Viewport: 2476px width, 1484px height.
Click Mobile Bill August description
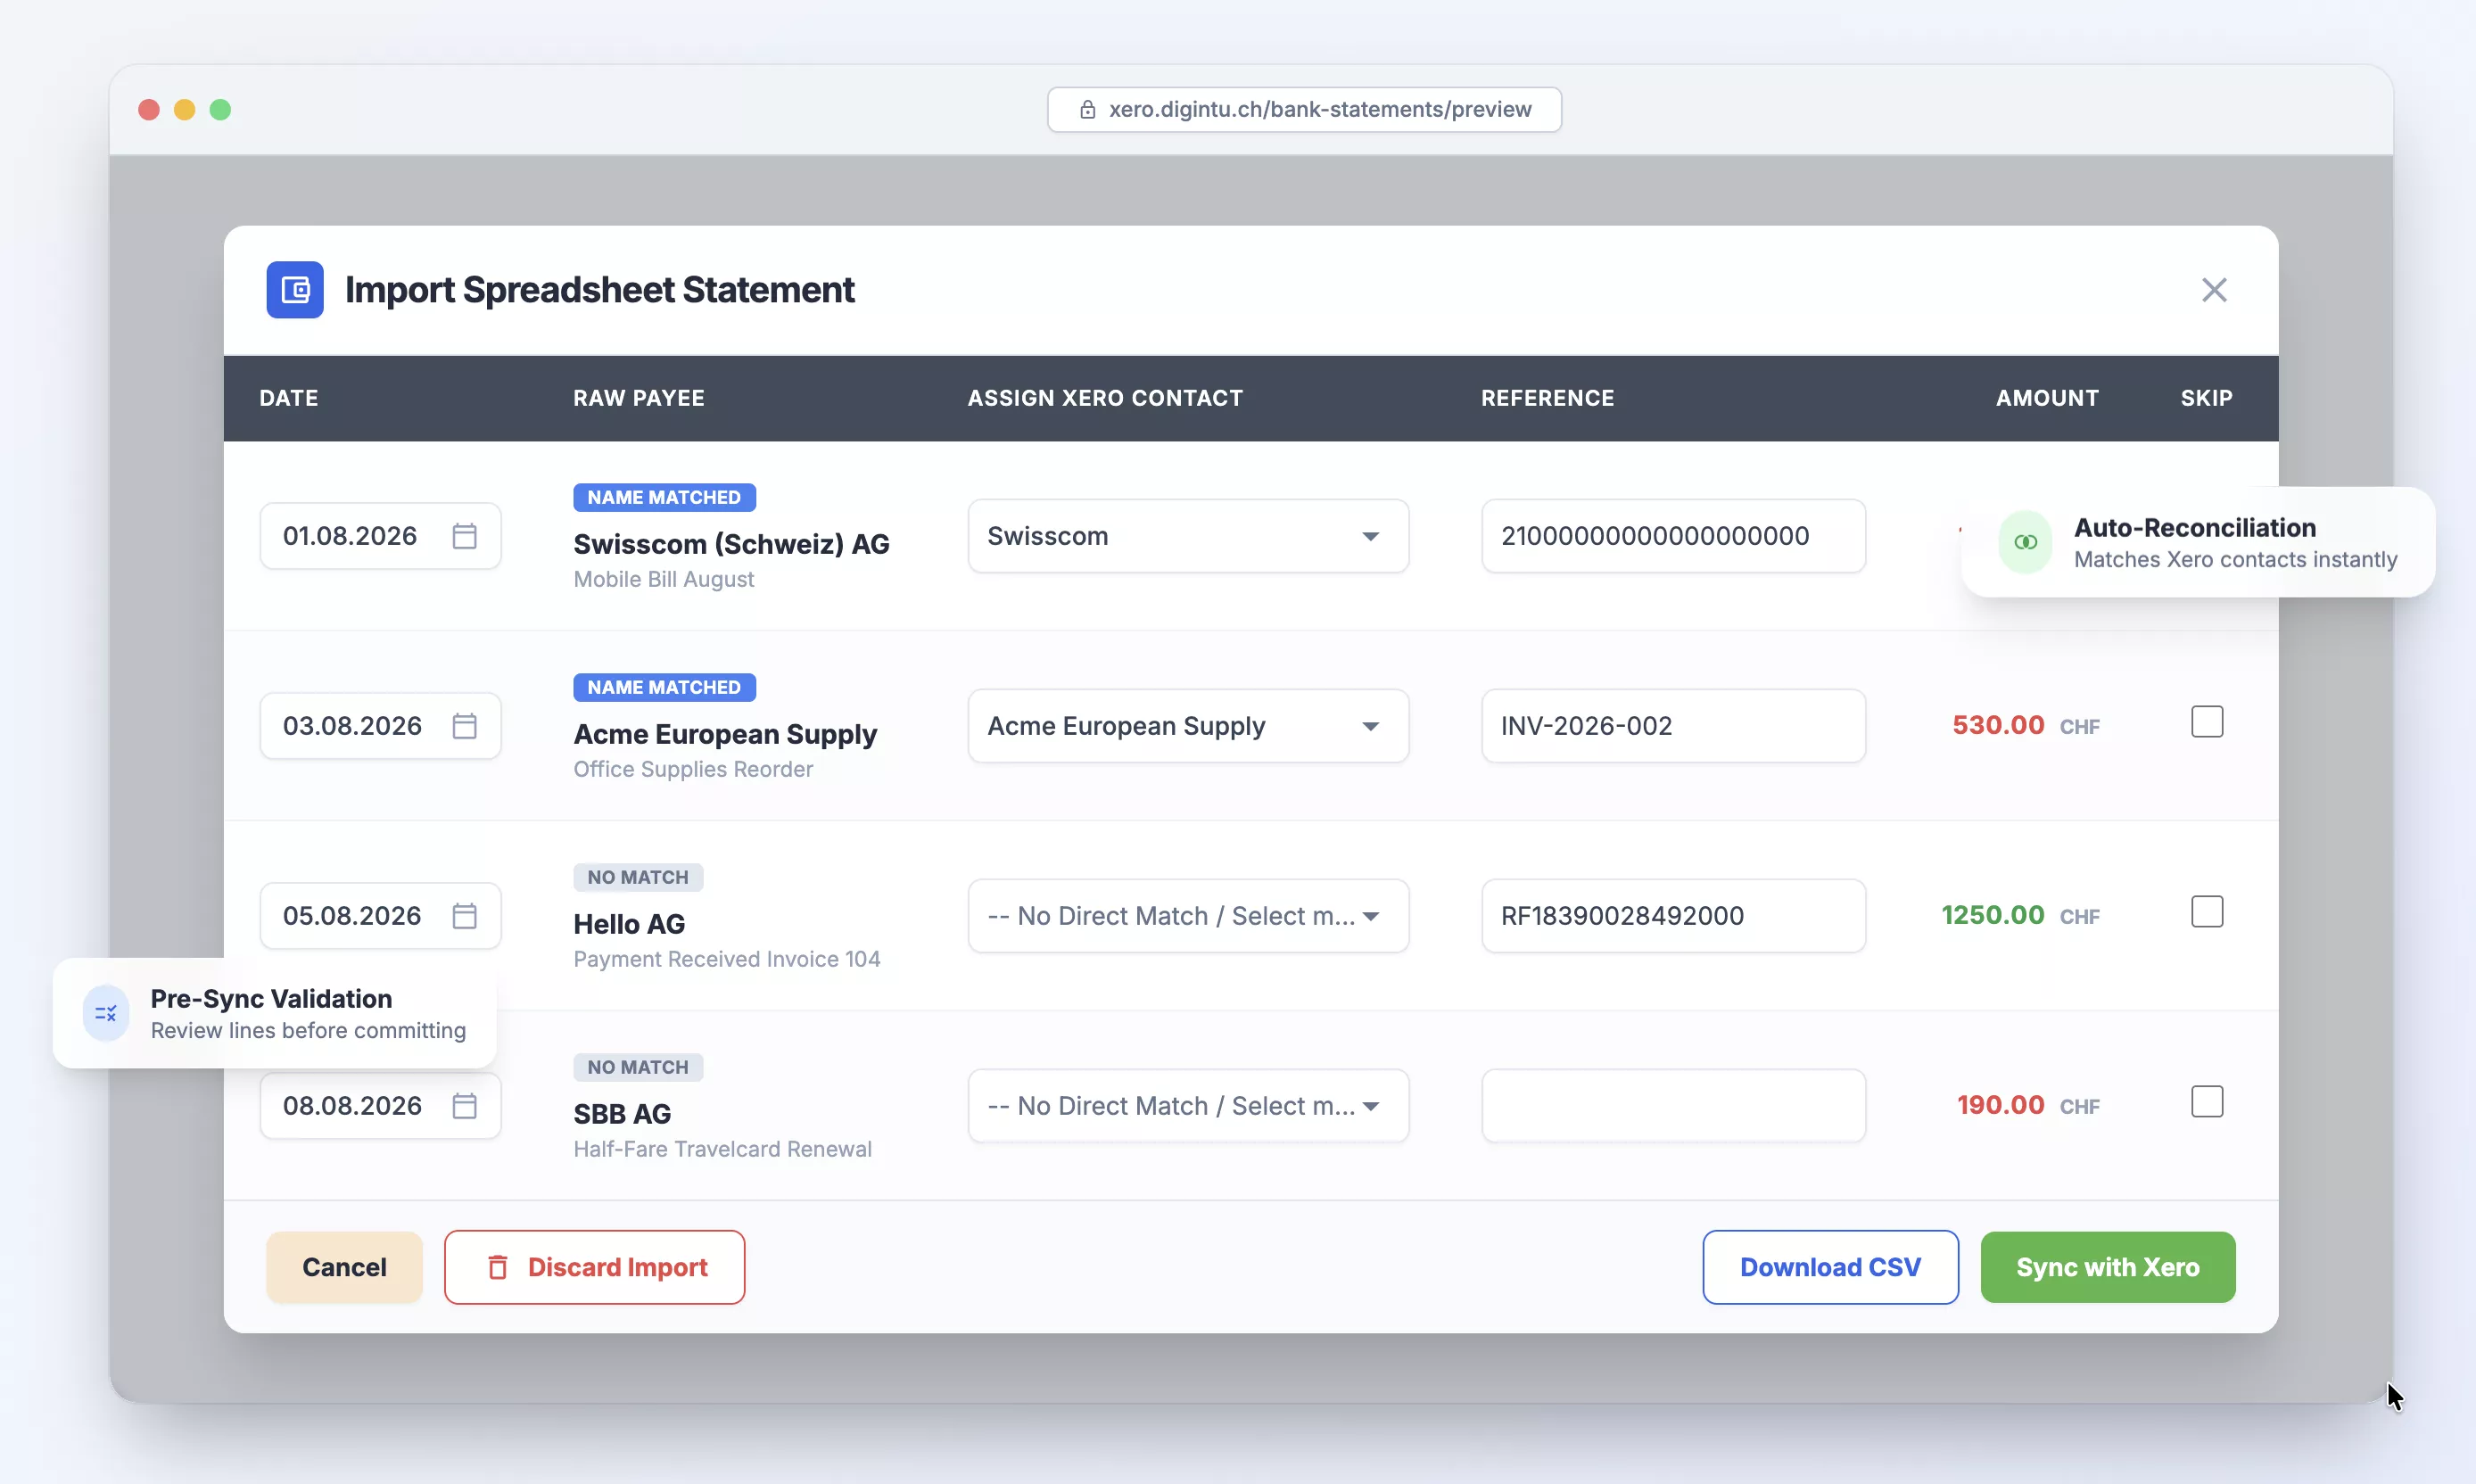click(664, 579)
